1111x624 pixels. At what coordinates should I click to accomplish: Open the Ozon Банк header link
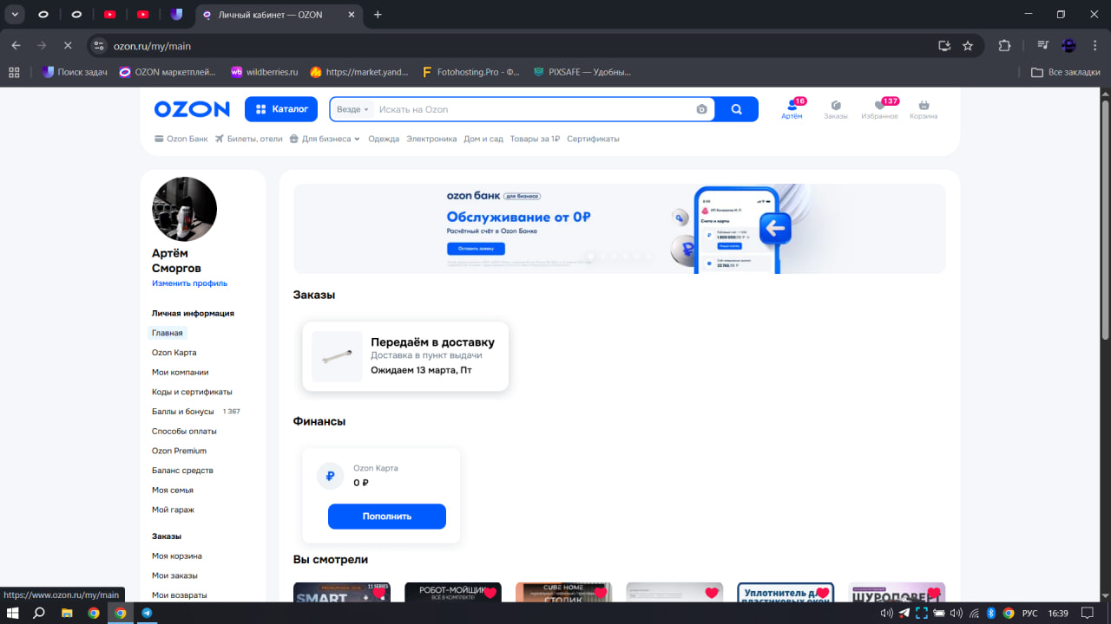pyautogui.click(x=181, y=139)
